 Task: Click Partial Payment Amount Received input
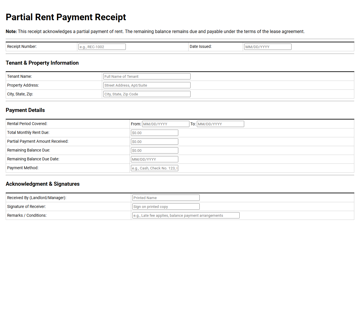click(155, 142)
